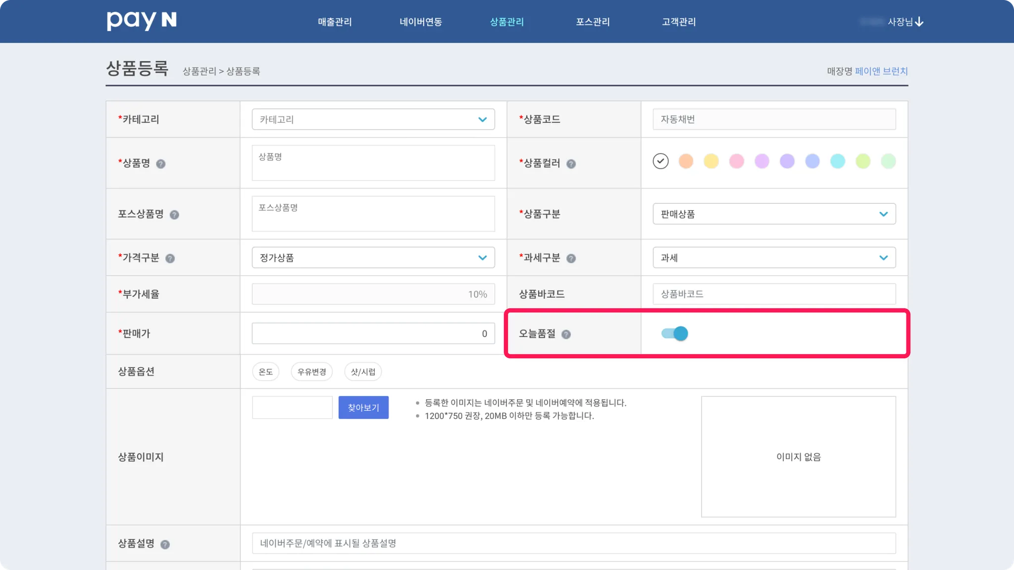
Task: Toggle the 오늘품절 switch
Action: (x=674, y=333)
